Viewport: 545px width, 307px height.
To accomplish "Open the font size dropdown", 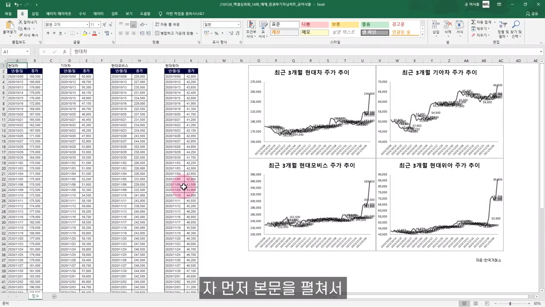I will click(98, 24).
